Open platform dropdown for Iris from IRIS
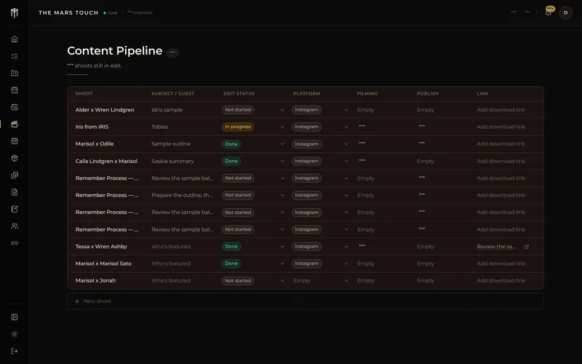Viewport: 582px width, 364px height. (x=346, y=127)
